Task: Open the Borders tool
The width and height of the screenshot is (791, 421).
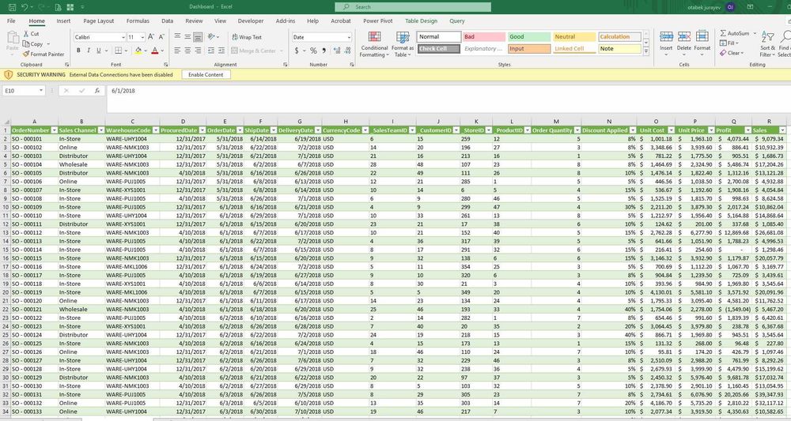Action: coord(118,51)
